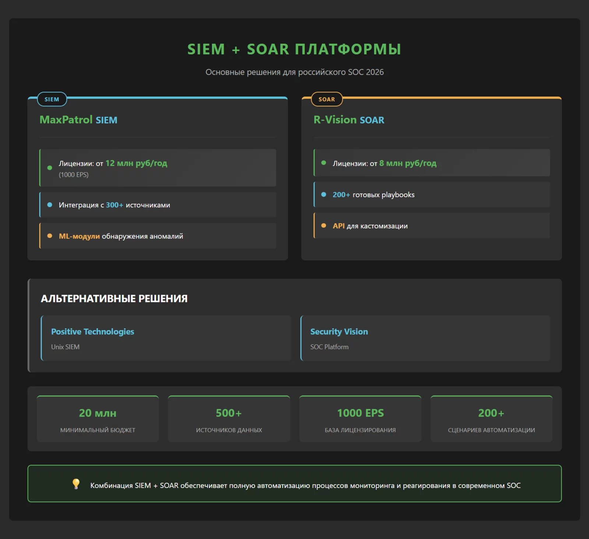Click the lightbulb icon in the summary banner

76,484
